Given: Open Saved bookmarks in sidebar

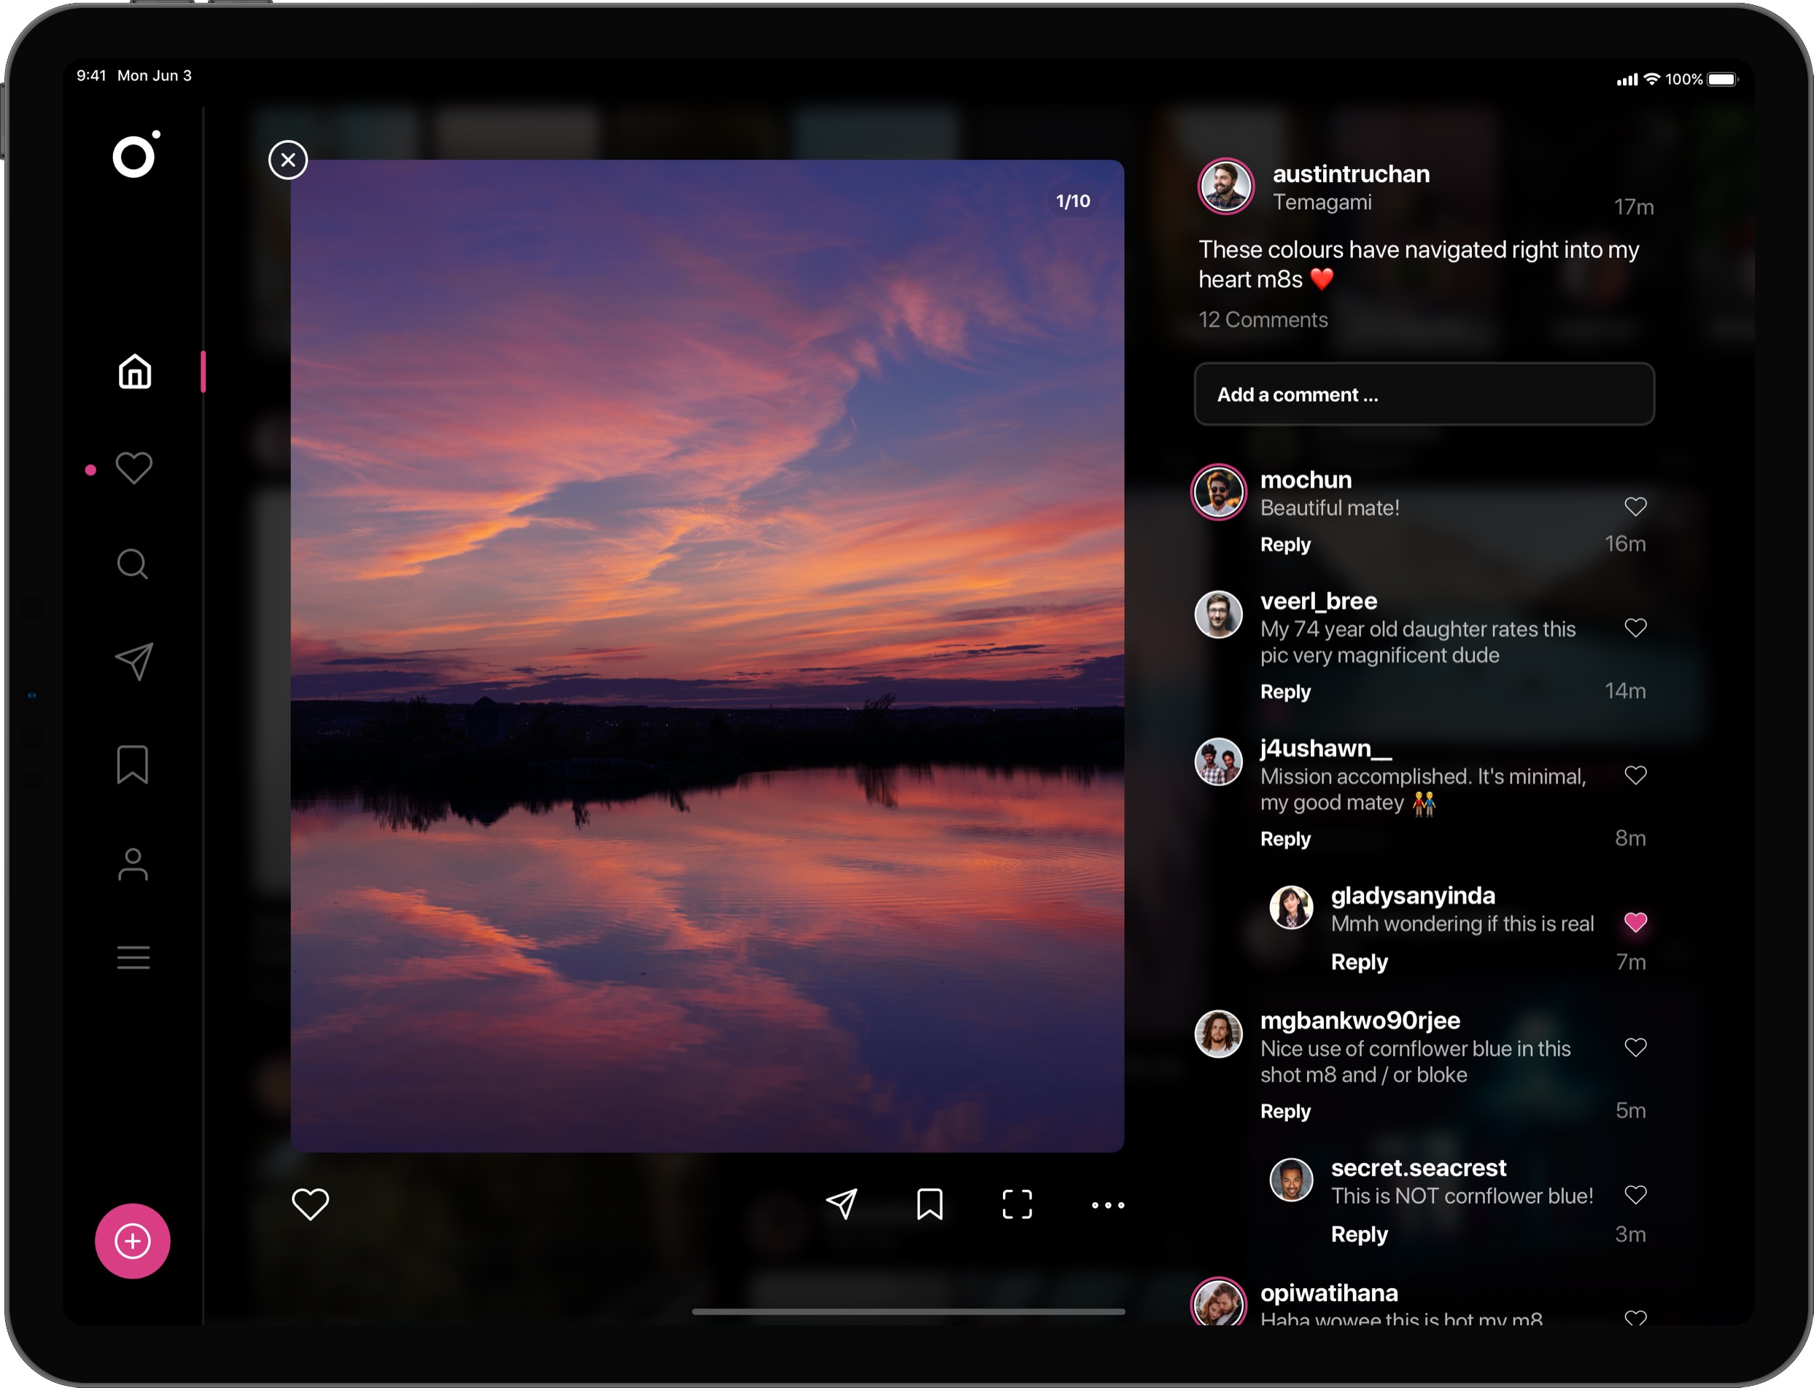Looking at the screenshot, I should tap(132, 764).
